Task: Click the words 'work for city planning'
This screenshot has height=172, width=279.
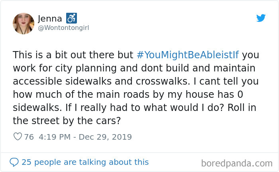Action: tap(57, 68)
